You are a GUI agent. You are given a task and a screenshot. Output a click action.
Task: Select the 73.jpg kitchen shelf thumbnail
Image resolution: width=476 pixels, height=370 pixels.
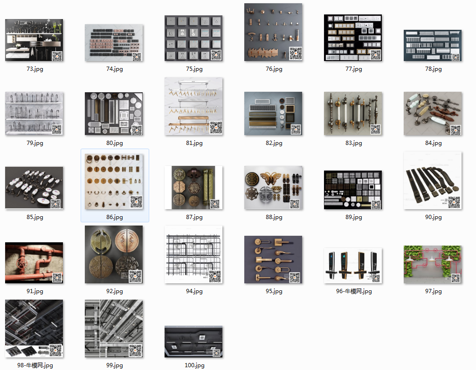[x=34, y=41]
